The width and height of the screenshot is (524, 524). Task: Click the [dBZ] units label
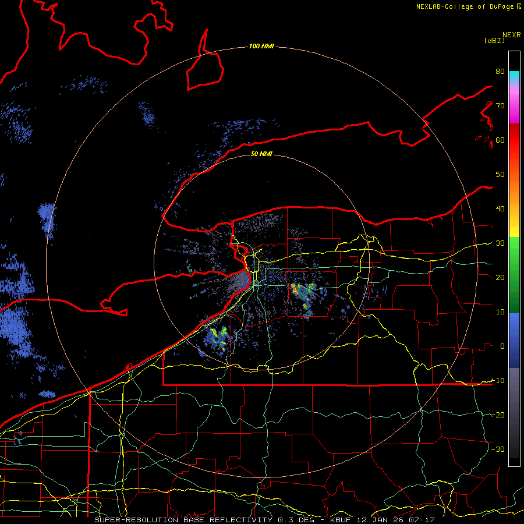tap(494, 40)
